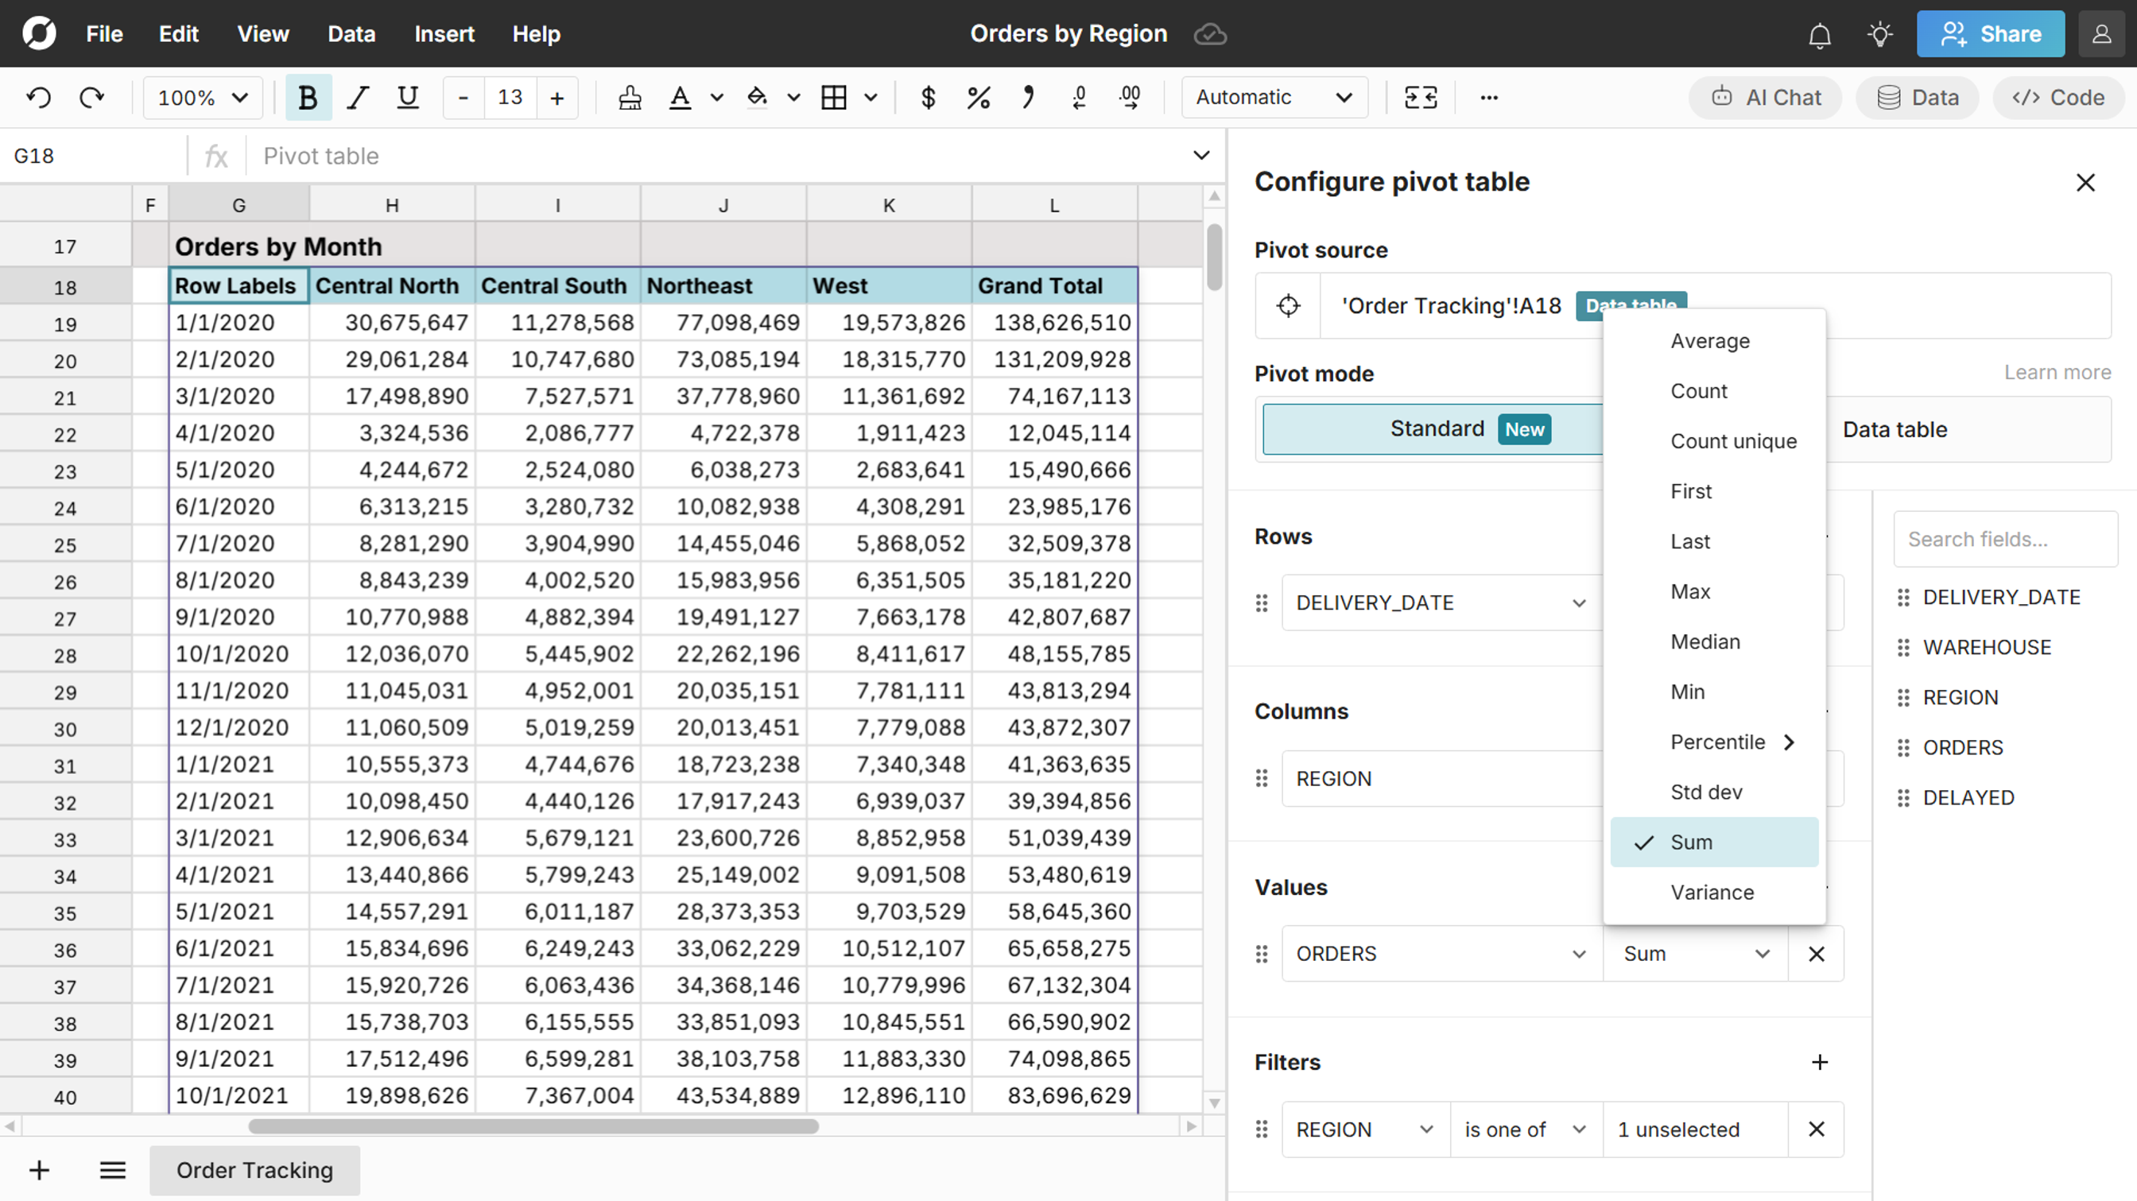
Task: Open the Insert menu
Action: (444, 34)
